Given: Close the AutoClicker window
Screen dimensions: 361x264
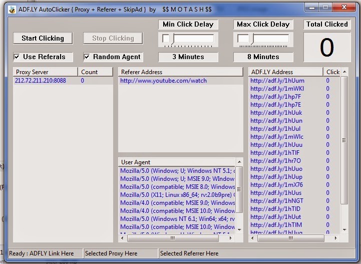Looking at the screenshot, I should [344, 8].
